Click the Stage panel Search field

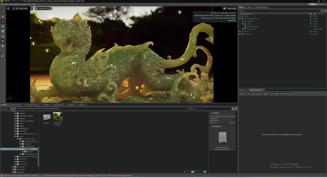click(279, 11)
